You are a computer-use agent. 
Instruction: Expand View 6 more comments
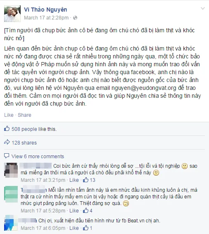point(38,157)
